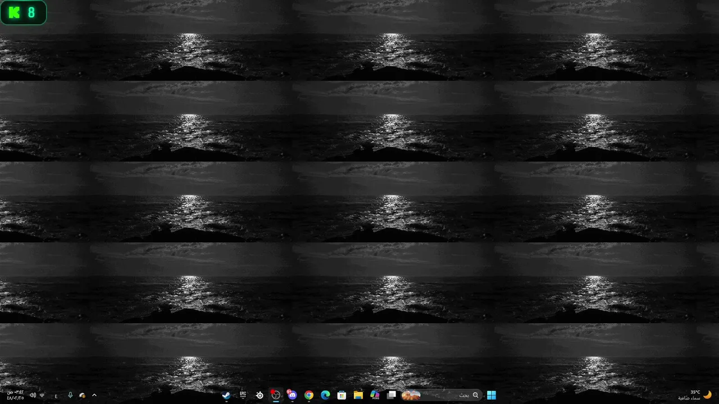The image size is (719, 404).
Task: Open the Microsoft Store
Action: pos(342,395)
